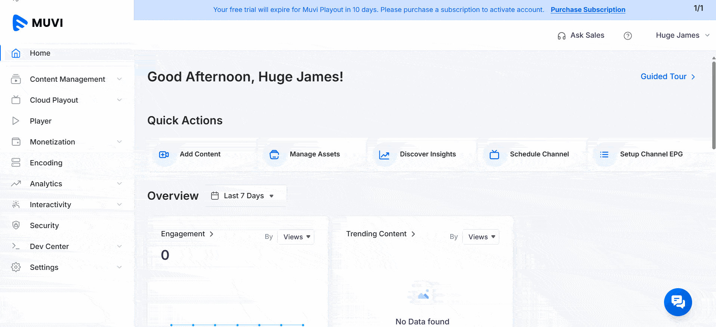Click the Add Content camera icon

click(164, 155)
